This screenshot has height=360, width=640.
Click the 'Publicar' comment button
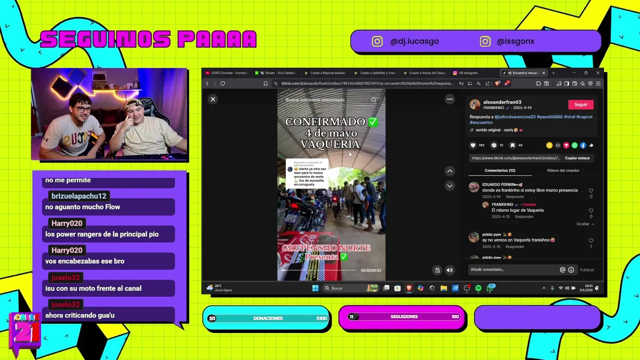click(x=587, y=270)
